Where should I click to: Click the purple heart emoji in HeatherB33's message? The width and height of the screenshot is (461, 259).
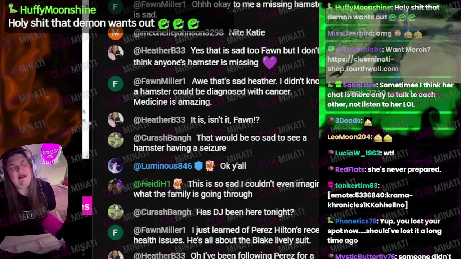pos(270,63)
